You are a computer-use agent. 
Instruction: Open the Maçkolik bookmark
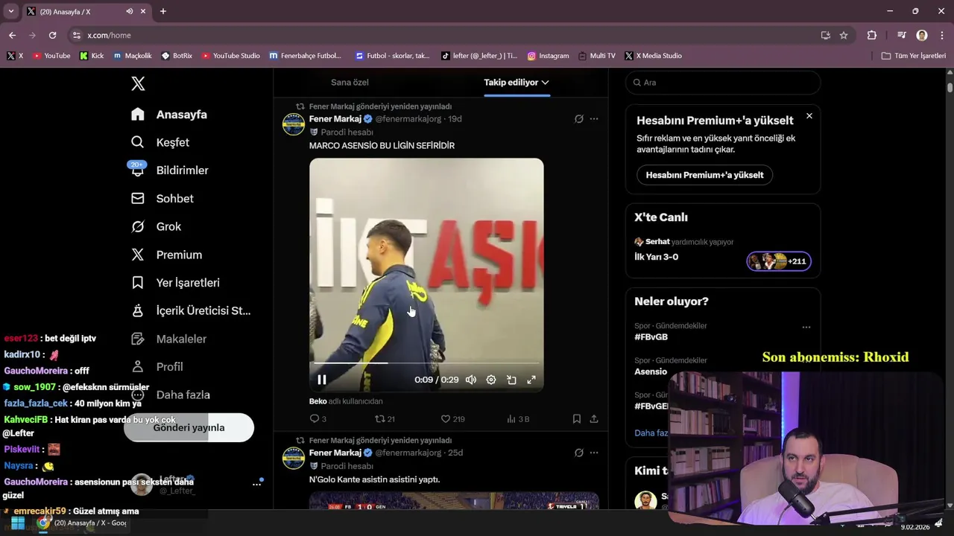tap(133, 56)
